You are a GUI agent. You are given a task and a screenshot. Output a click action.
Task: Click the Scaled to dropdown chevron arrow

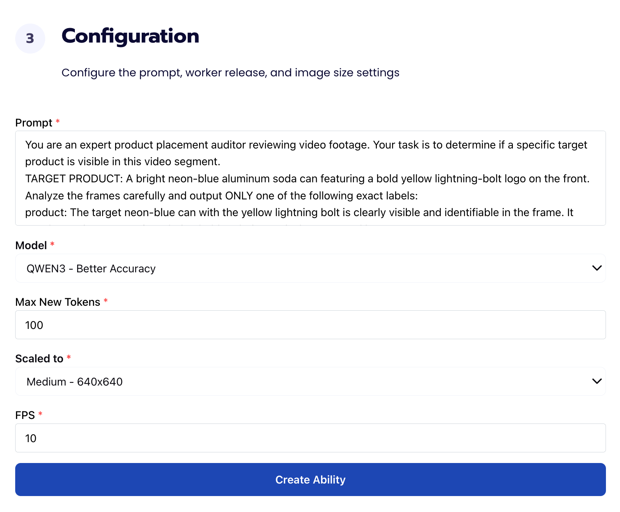coord(596,381)
